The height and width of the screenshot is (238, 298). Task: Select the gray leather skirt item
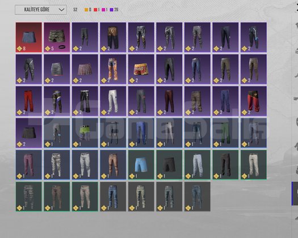point(57,69)
